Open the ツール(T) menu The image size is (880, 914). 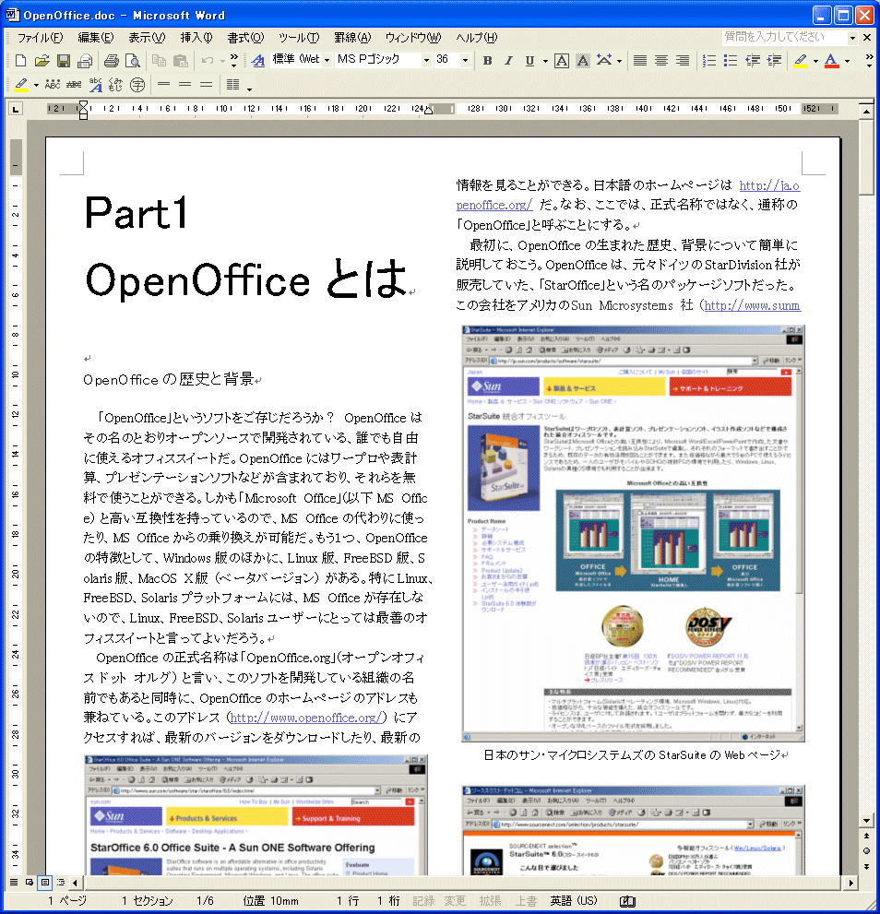pyautogui.click(x=299, y=37)
